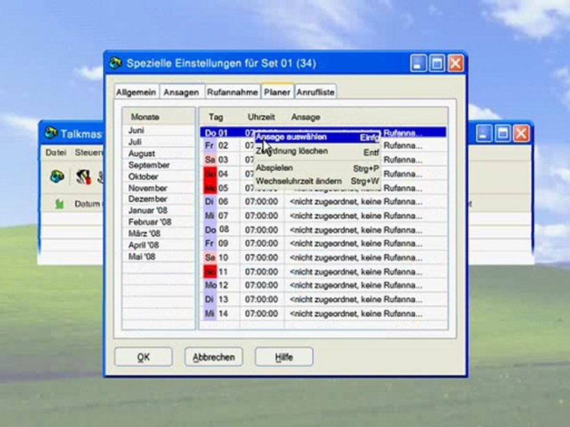570x427 pixels.
Task: Switch to the Anrufliste tab
Action: point(315,93)
